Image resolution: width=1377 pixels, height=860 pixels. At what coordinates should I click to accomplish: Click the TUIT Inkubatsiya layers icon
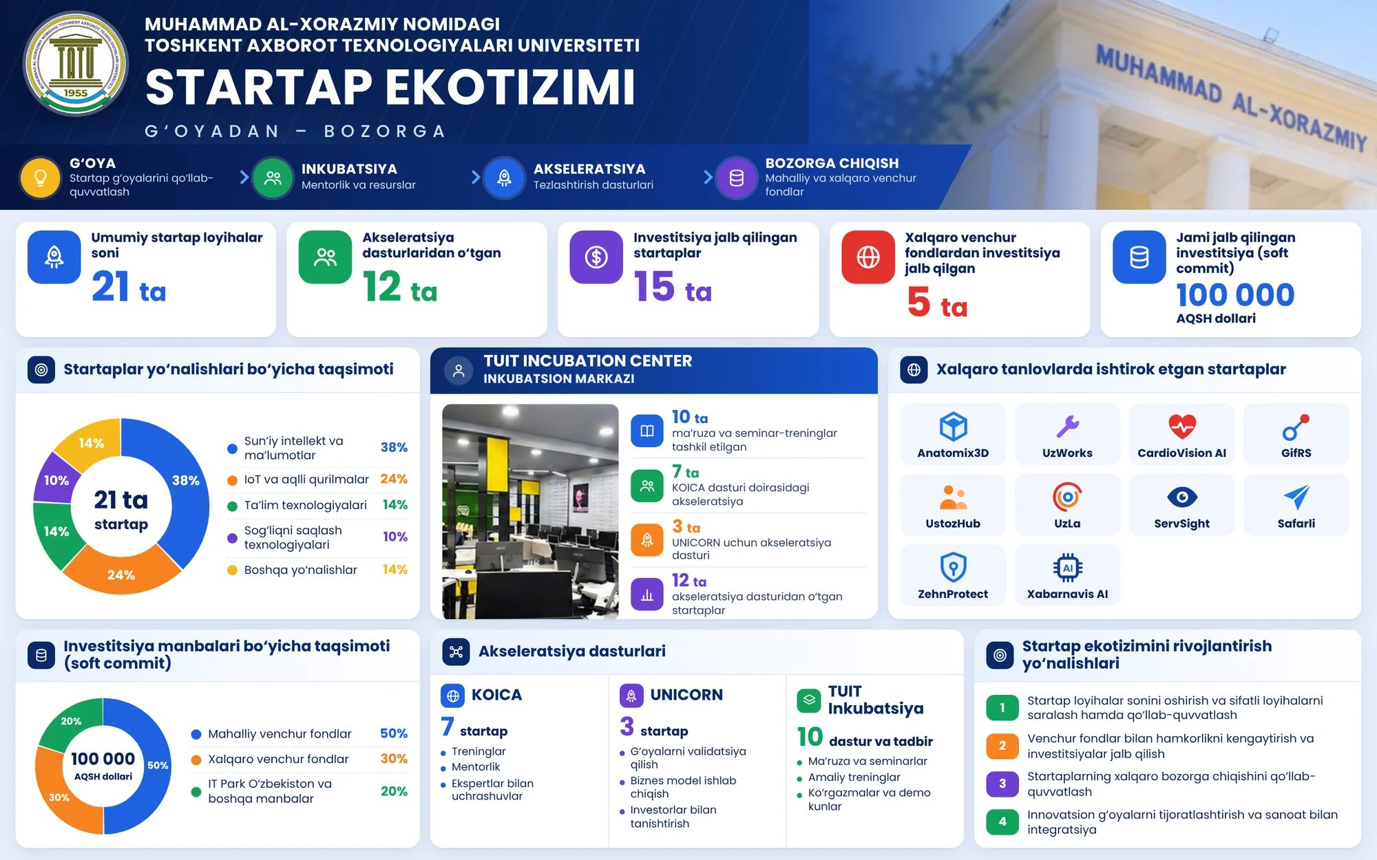pos(809,700)
